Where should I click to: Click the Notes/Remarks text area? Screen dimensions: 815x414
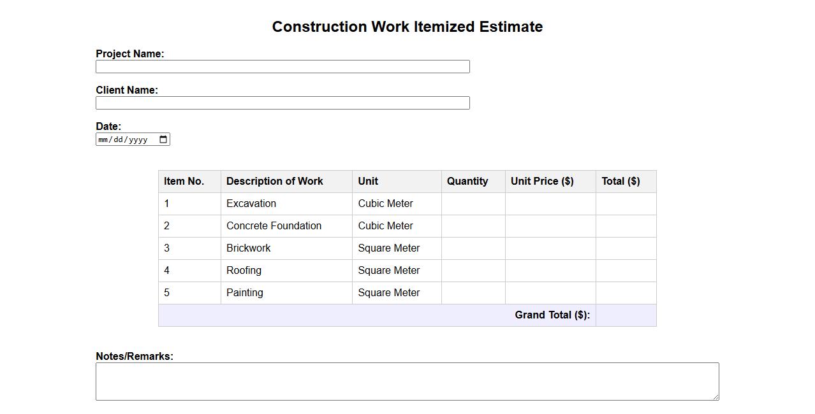tap(407, 382)
